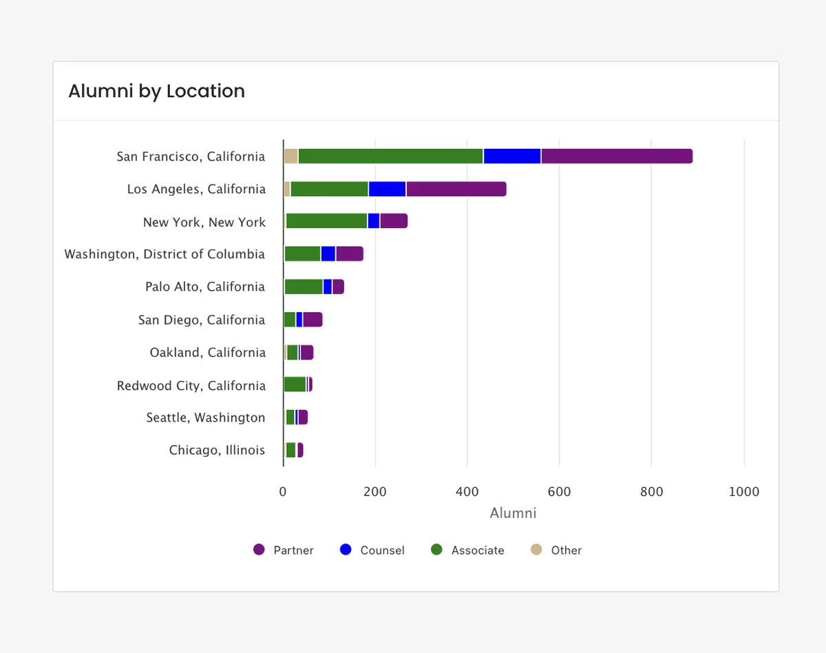Select Palo Alto green Associate bar segment
The height and width of the screenshot is (653, 826).
pyautogui.click(x=304, y=287)
